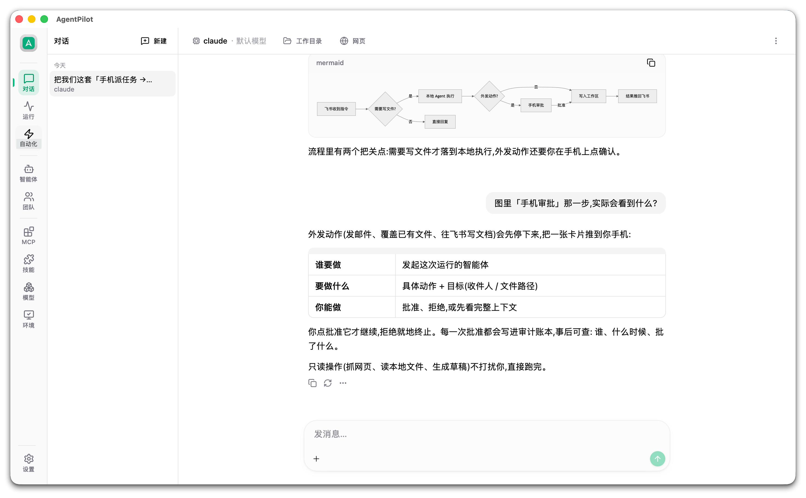Click the plus attachment button
The width and height of the screenshot is (806, 498).
click(x=316, y=459)
